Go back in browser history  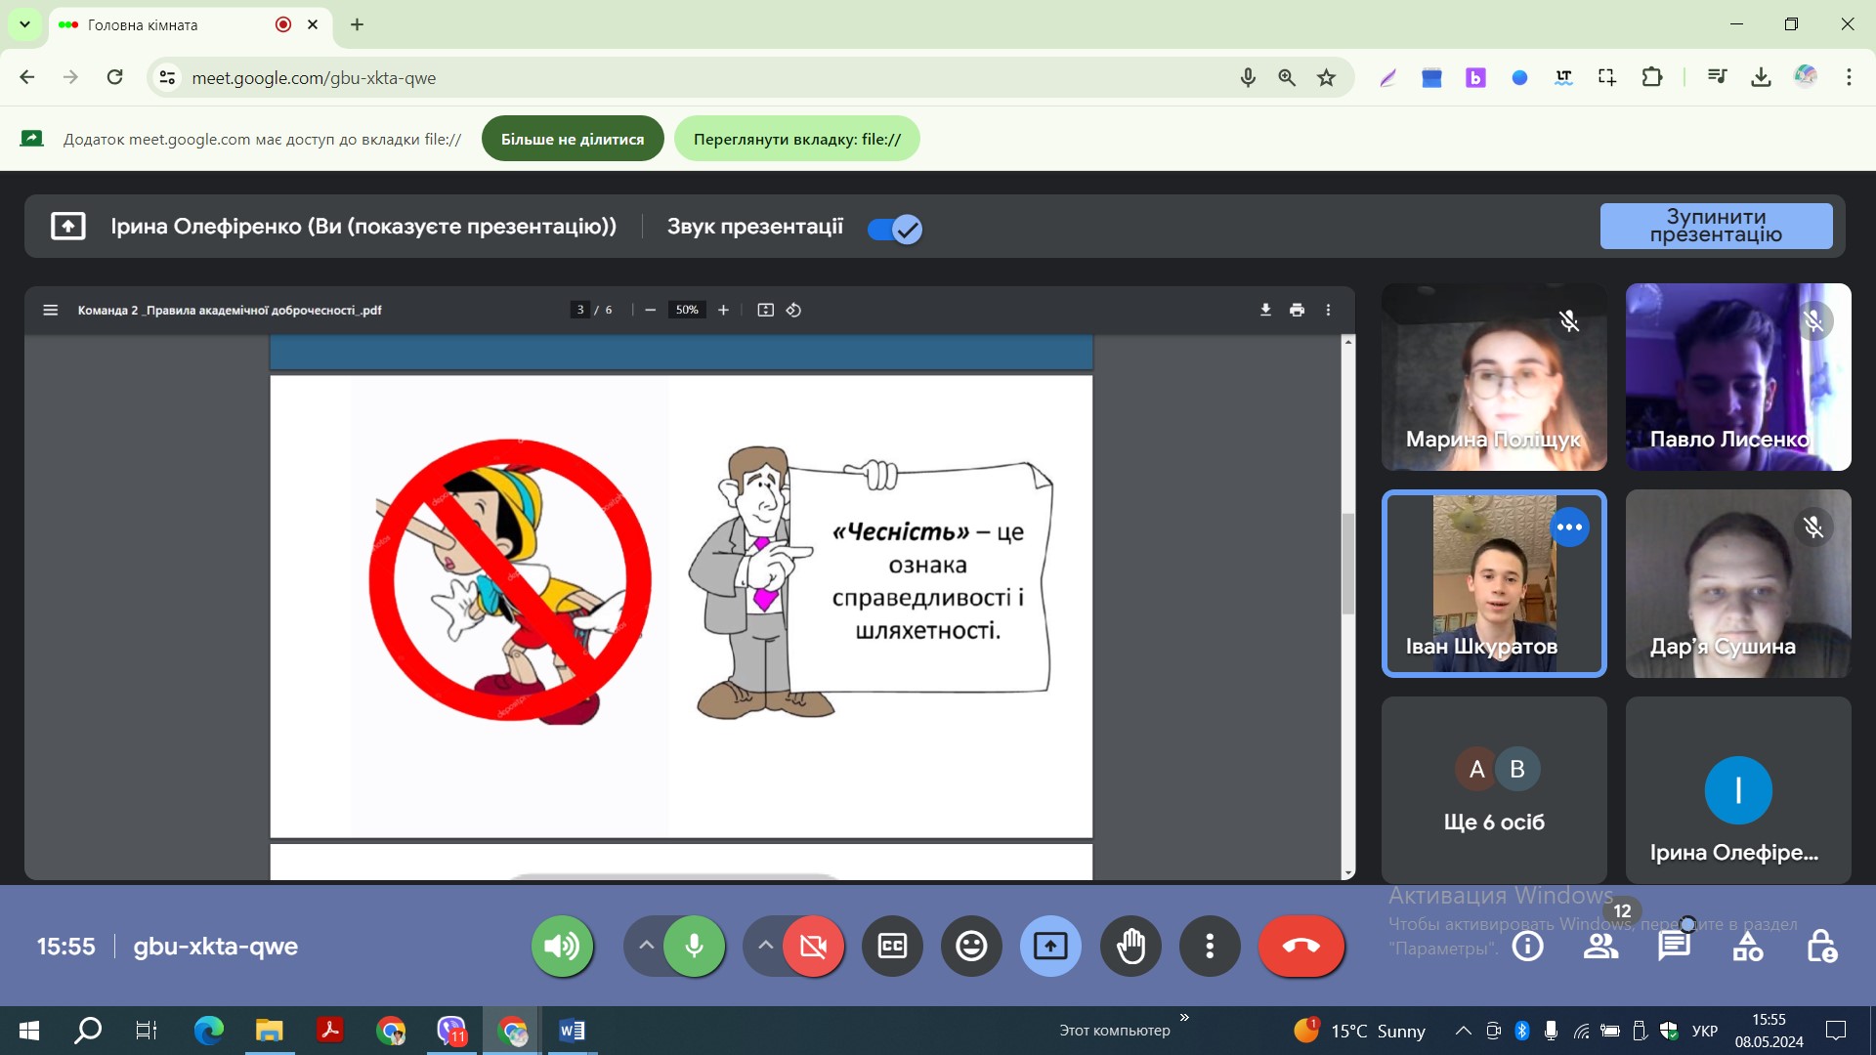[x=27, y=77]
